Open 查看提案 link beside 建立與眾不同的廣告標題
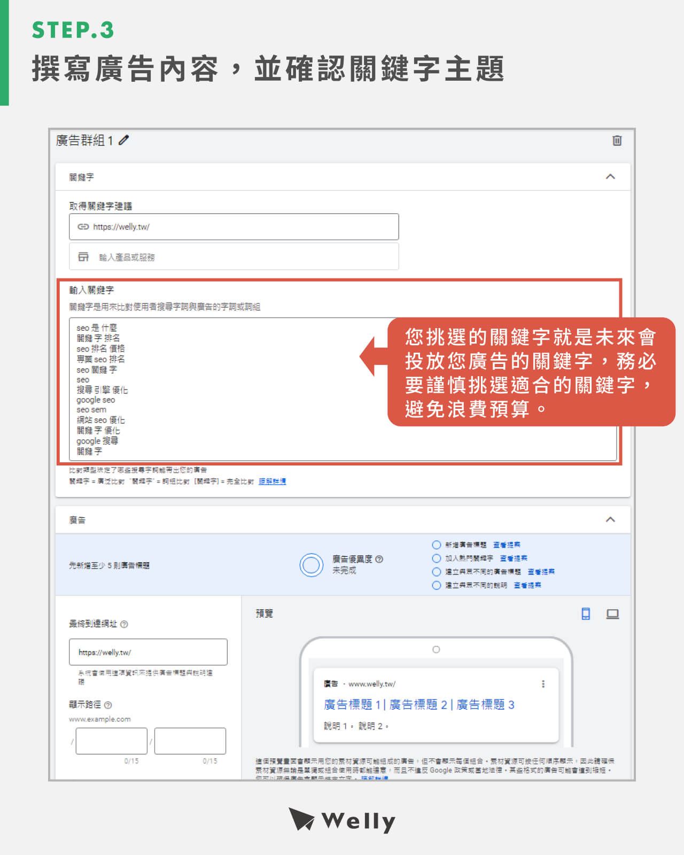 click(541, 572)
